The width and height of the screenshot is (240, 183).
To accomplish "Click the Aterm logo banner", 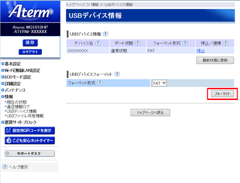I will [30, 11].
